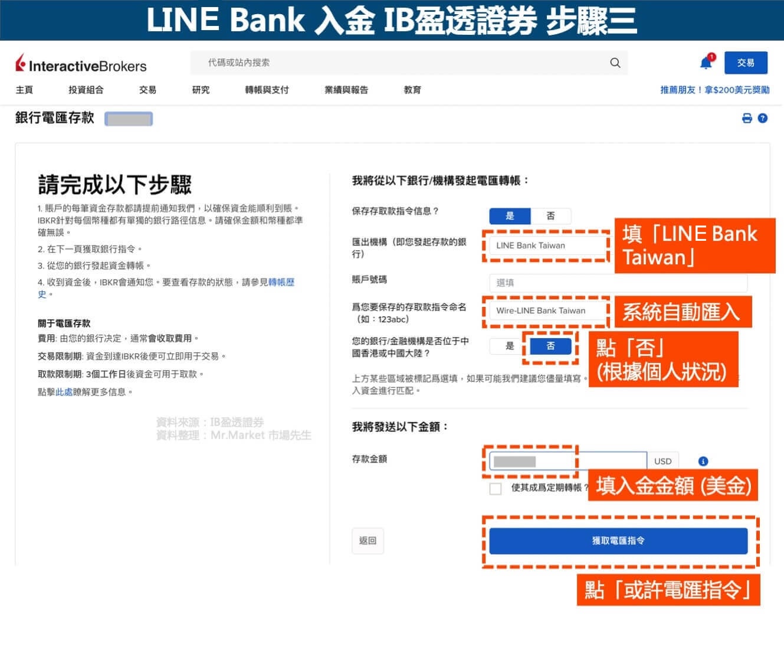
Task: Open the notifications bell icon
Action: pos(706,63)
